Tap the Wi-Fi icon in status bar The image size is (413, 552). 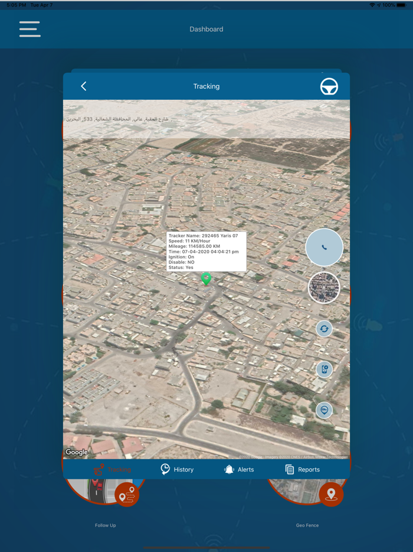point(372,5)
